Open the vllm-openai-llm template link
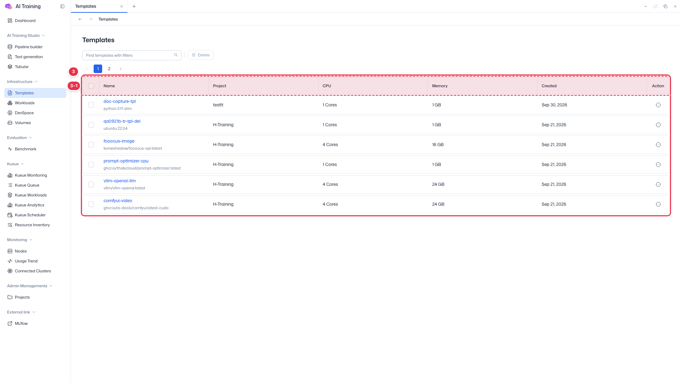This screenshot has height=383, width=681. [120, 181]
